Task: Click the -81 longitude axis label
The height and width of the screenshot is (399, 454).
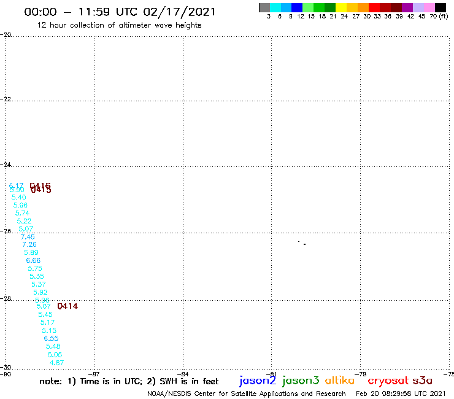Action: point(272,374)
